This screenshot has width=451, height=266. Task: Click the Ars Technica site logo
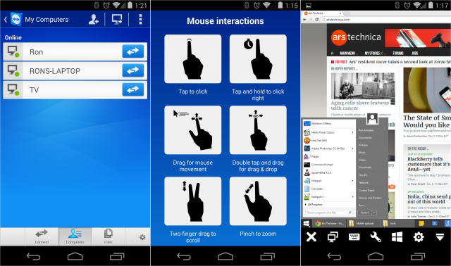(355, 37)
